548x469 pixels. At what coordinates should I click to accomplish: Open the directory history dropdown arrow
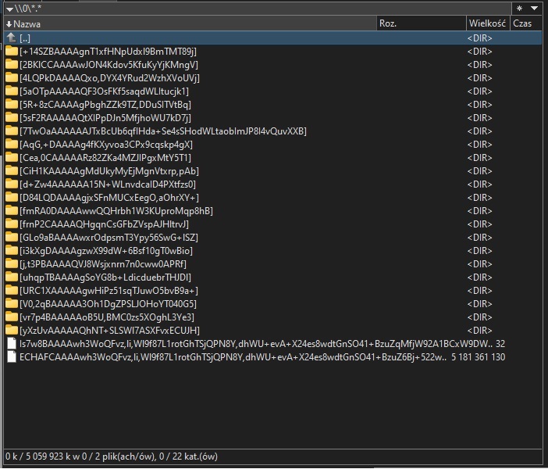pos(534,8)
